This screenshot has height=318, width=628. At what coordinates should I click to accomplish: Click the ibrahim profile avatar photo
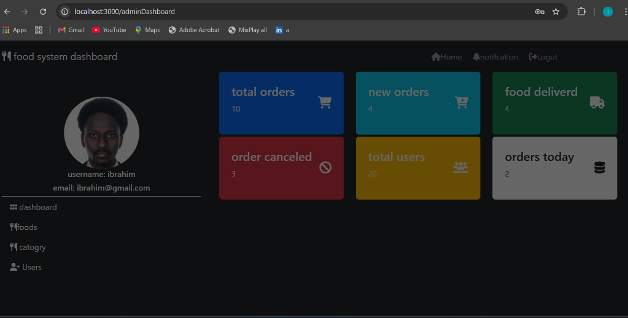point(101,133)
